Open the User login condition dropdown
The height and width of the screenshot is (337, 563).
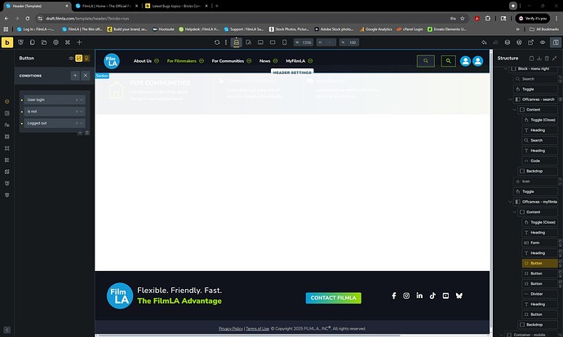pos(54,99)
